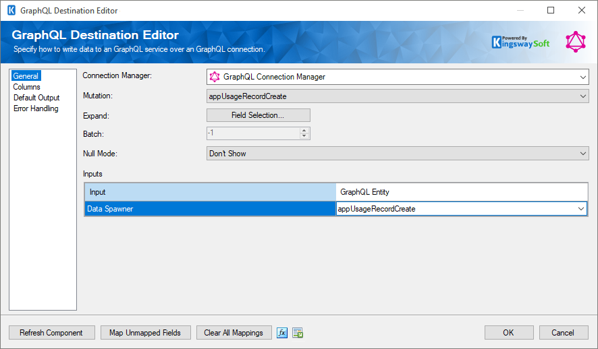Switch to the Columns page

coord(27,87)
